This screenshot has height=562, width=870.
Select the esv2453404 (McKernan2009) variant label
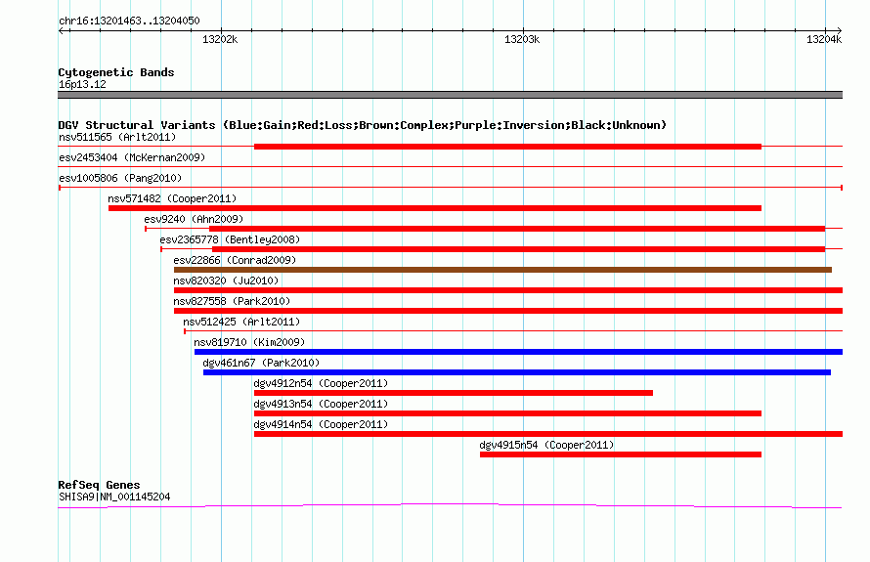pos(132,157)
